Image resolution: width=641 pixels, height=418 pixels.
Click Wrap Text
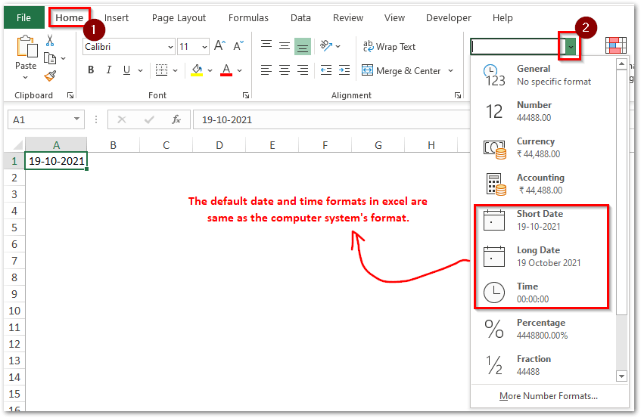[x=389, y=47]
